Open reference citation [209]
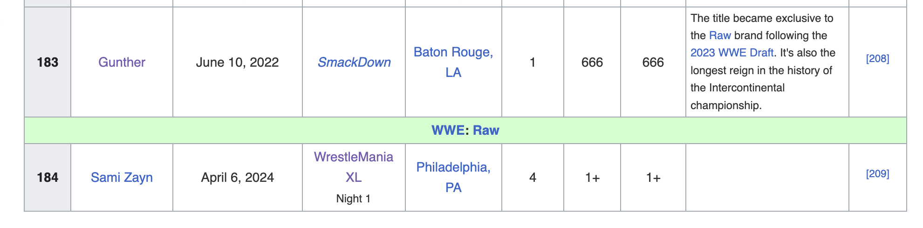Screen dimensions: 923x228 [877, 173]
